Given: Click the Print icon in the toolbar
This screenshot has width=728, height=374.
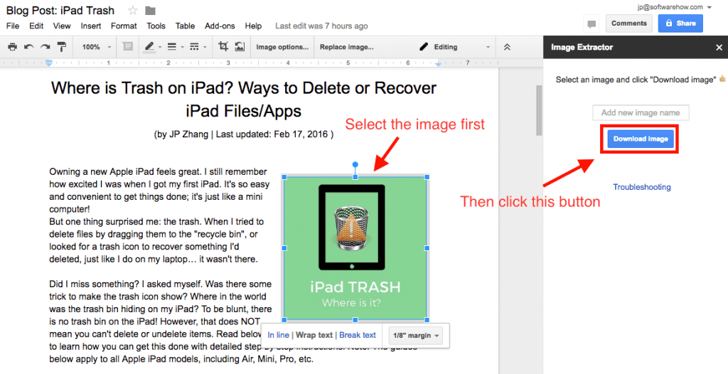Looking at the screenshot, I should (13, 47).
